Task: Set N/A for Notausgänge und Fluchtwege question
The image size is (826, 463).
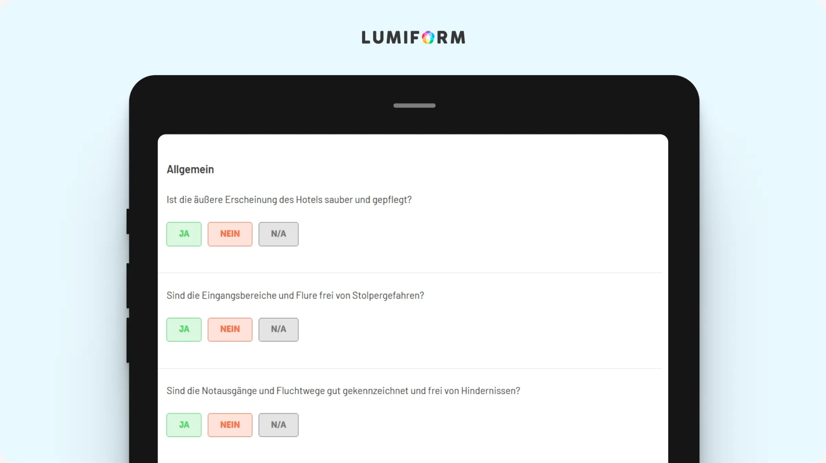Action: tap(278, 425)
